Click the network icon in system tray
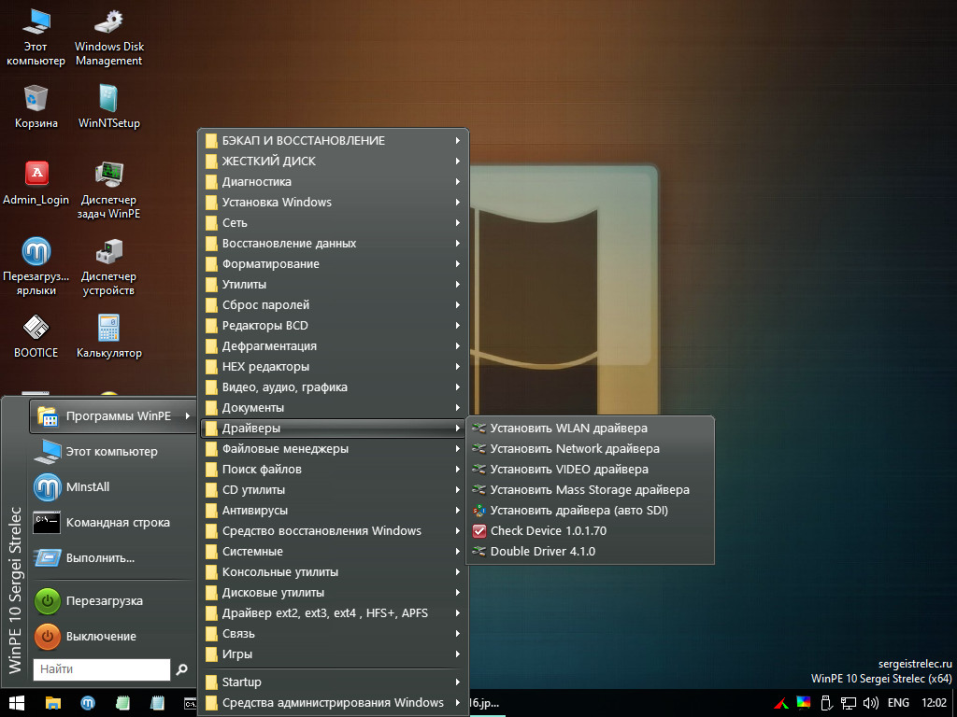This screenshot has height=717, width=957. pyautogui.click(x=849, y=703)
